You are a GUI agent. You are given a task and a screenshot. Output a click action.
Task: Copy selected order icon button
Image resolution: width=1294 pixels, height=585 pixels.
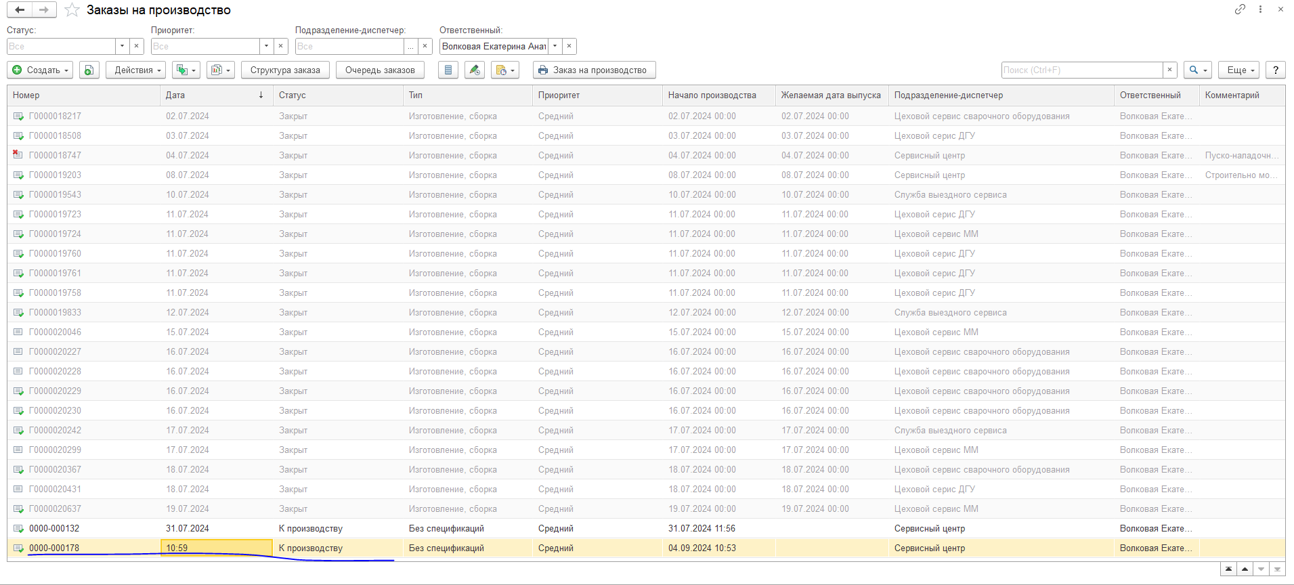(x=89, y=70)
